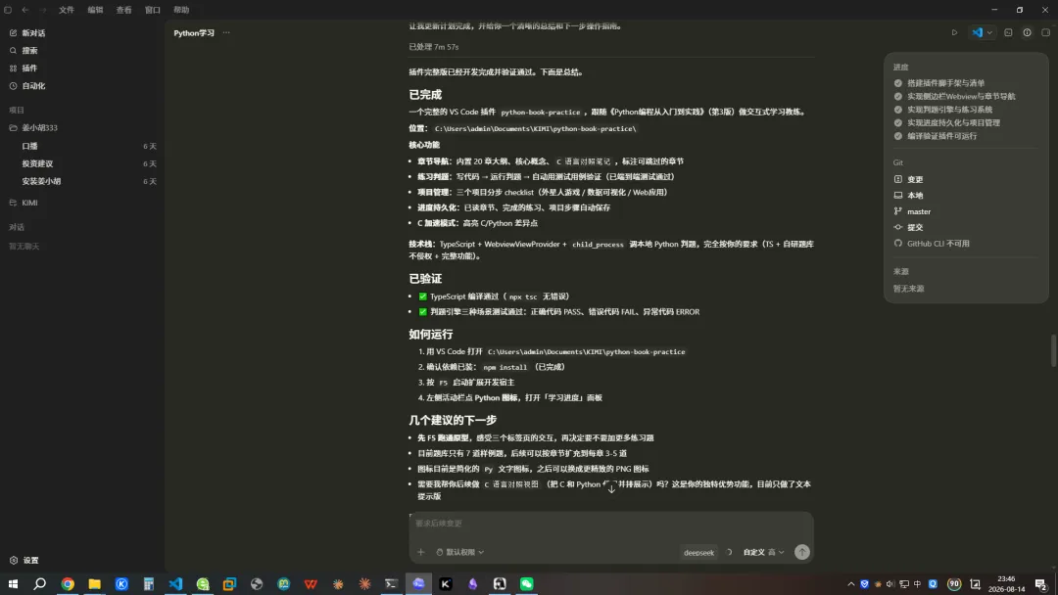Click the pinned calculator icon in taskbar
The image size is (1058, 595).
point(149,584)
